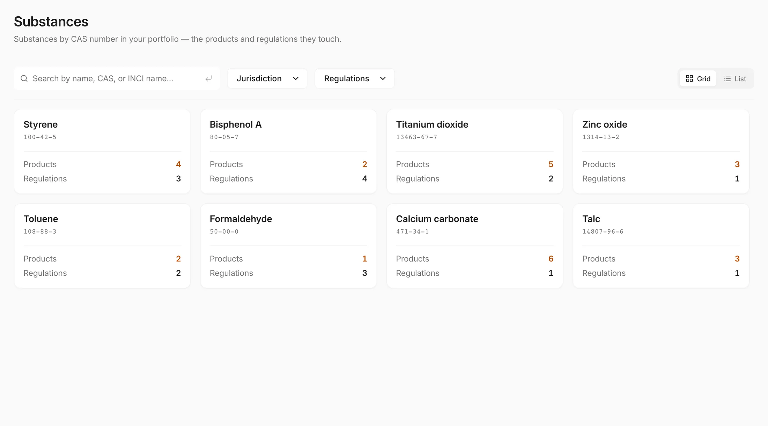Click CAS number 100-42-5
The width and height of the screenshot is (768, 426).
click(x=40, y=137)
